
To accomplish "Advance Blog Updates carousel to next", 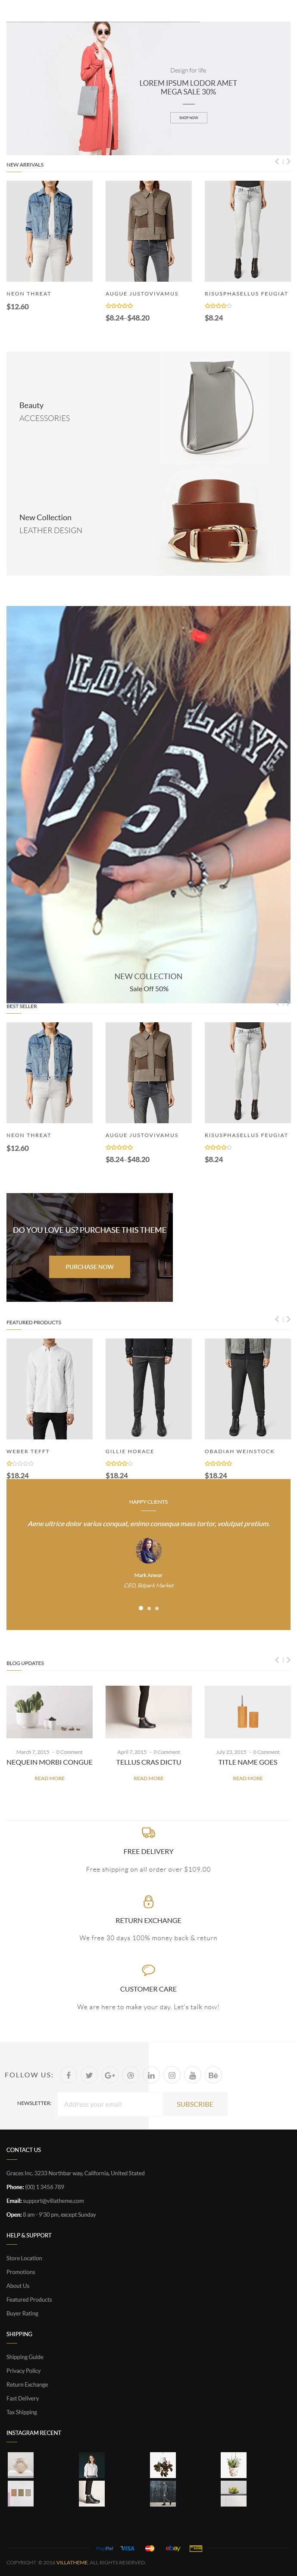I will [x=287, y=1660].
